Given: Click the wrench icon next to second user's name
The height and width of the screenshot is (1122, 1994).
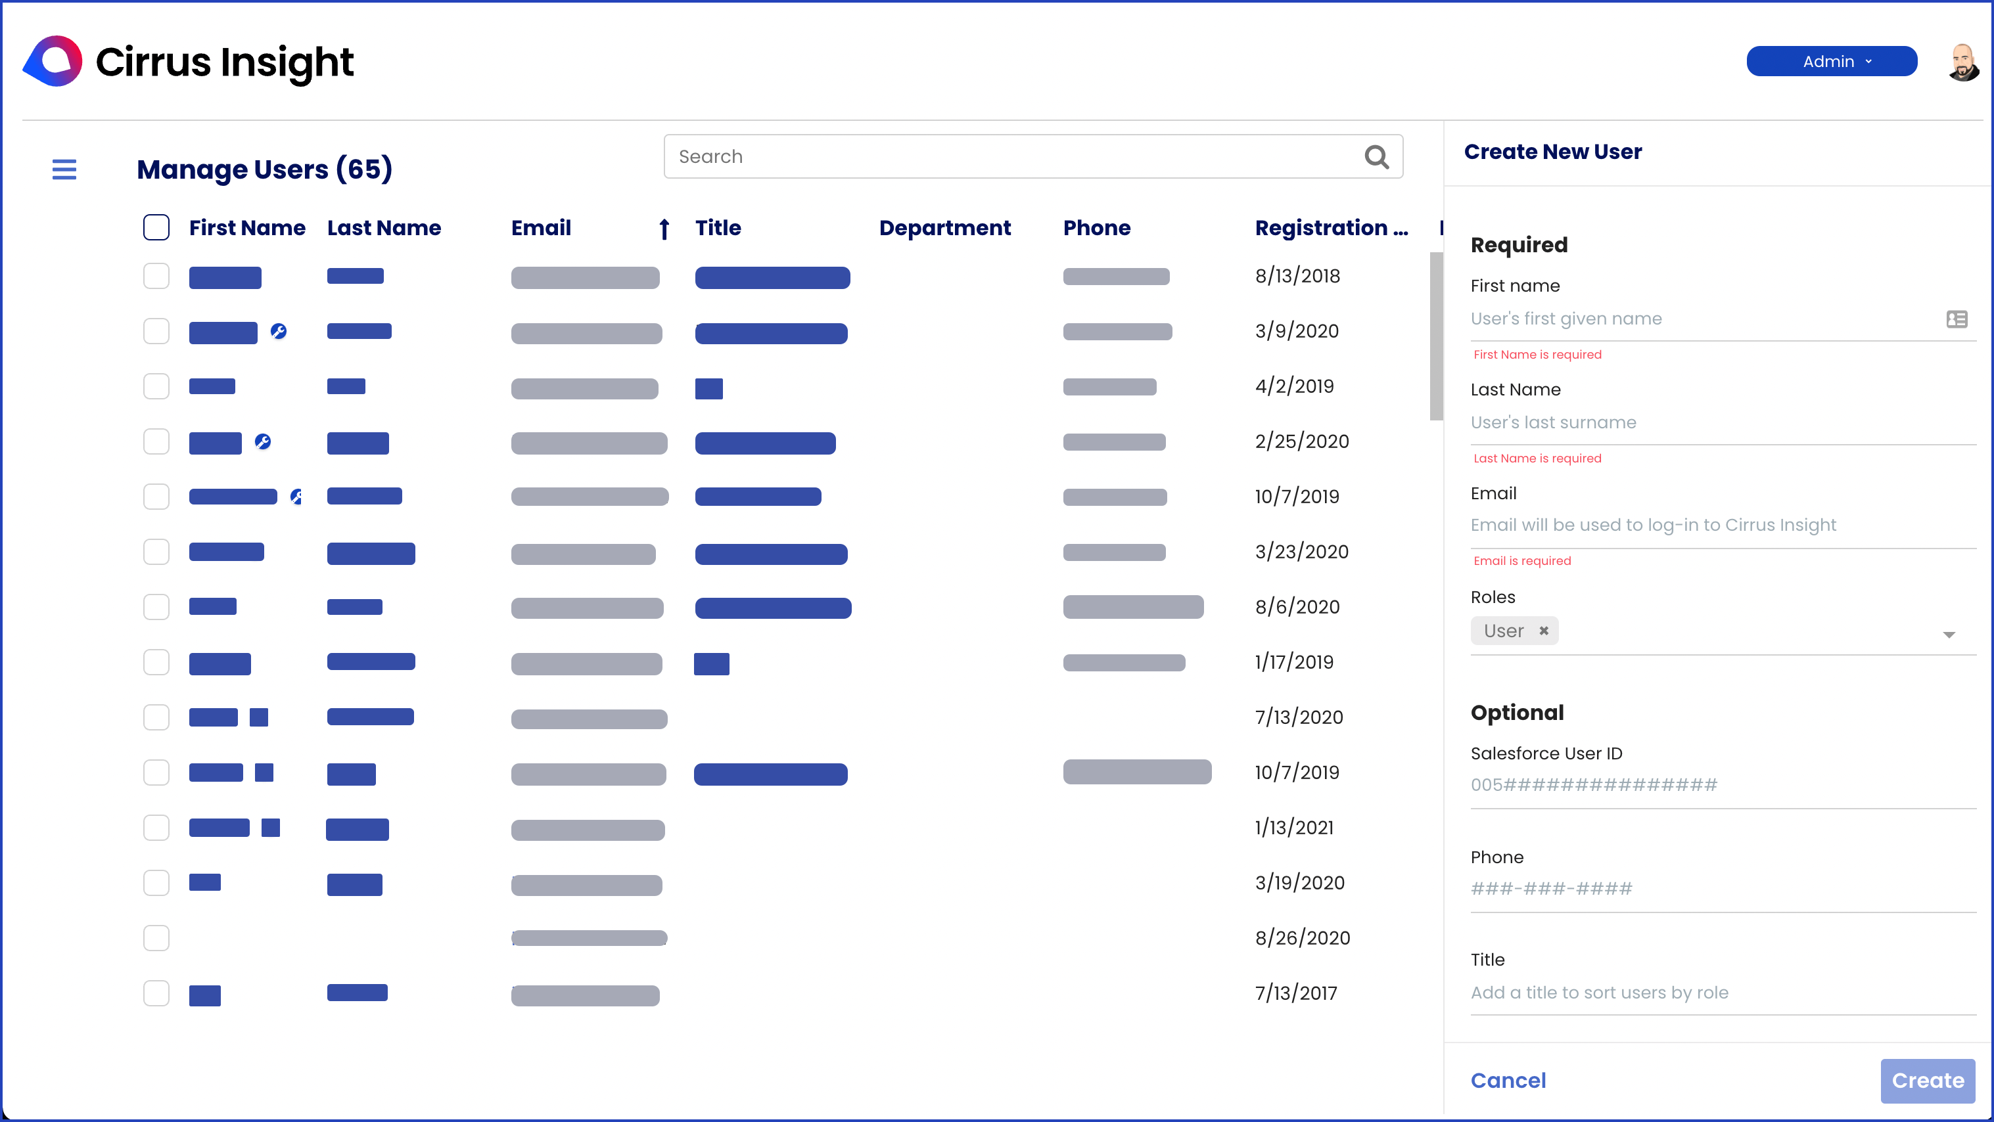Looking at the screenshot, I should click(x=279, y=331).
